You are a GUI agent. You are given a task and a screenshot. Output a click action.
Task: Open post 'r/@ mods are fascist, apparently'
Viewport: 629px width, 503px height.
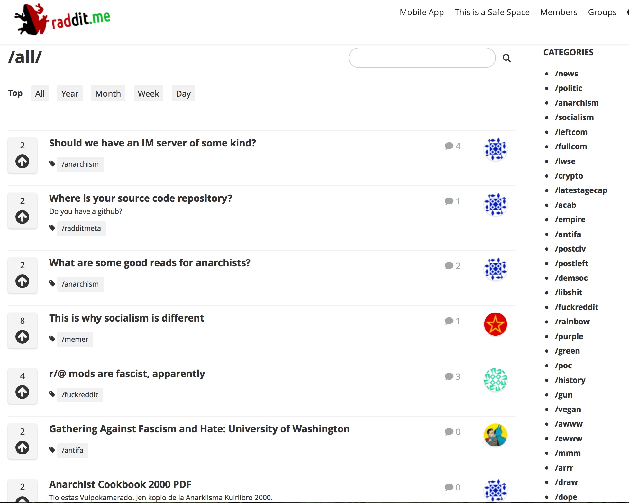pyautogui.click(x=127, y=374)
